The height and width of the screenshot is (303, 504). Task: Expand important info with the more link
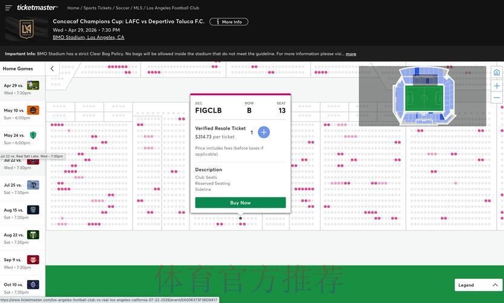[x=351, y=54]
